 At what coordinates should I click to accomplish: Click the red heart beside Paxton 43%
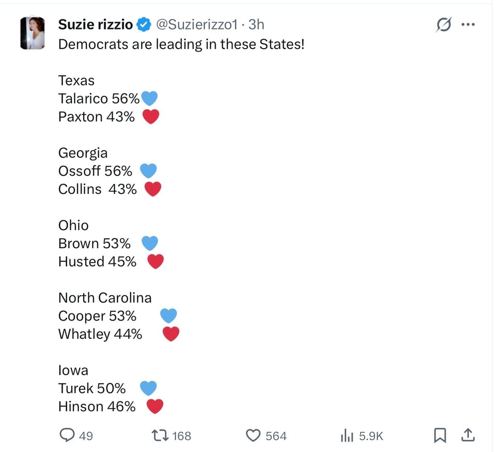pyautogui.click(x=150, y=116)
